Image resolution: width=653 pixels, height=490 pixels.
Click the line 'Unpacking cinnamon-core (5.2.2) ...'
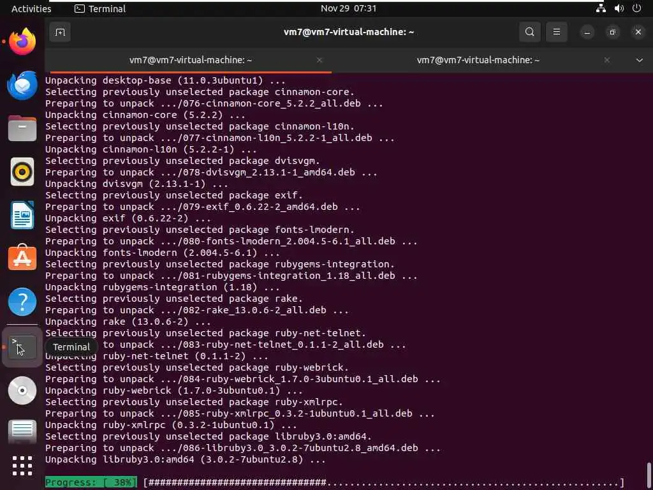point(145,115)
